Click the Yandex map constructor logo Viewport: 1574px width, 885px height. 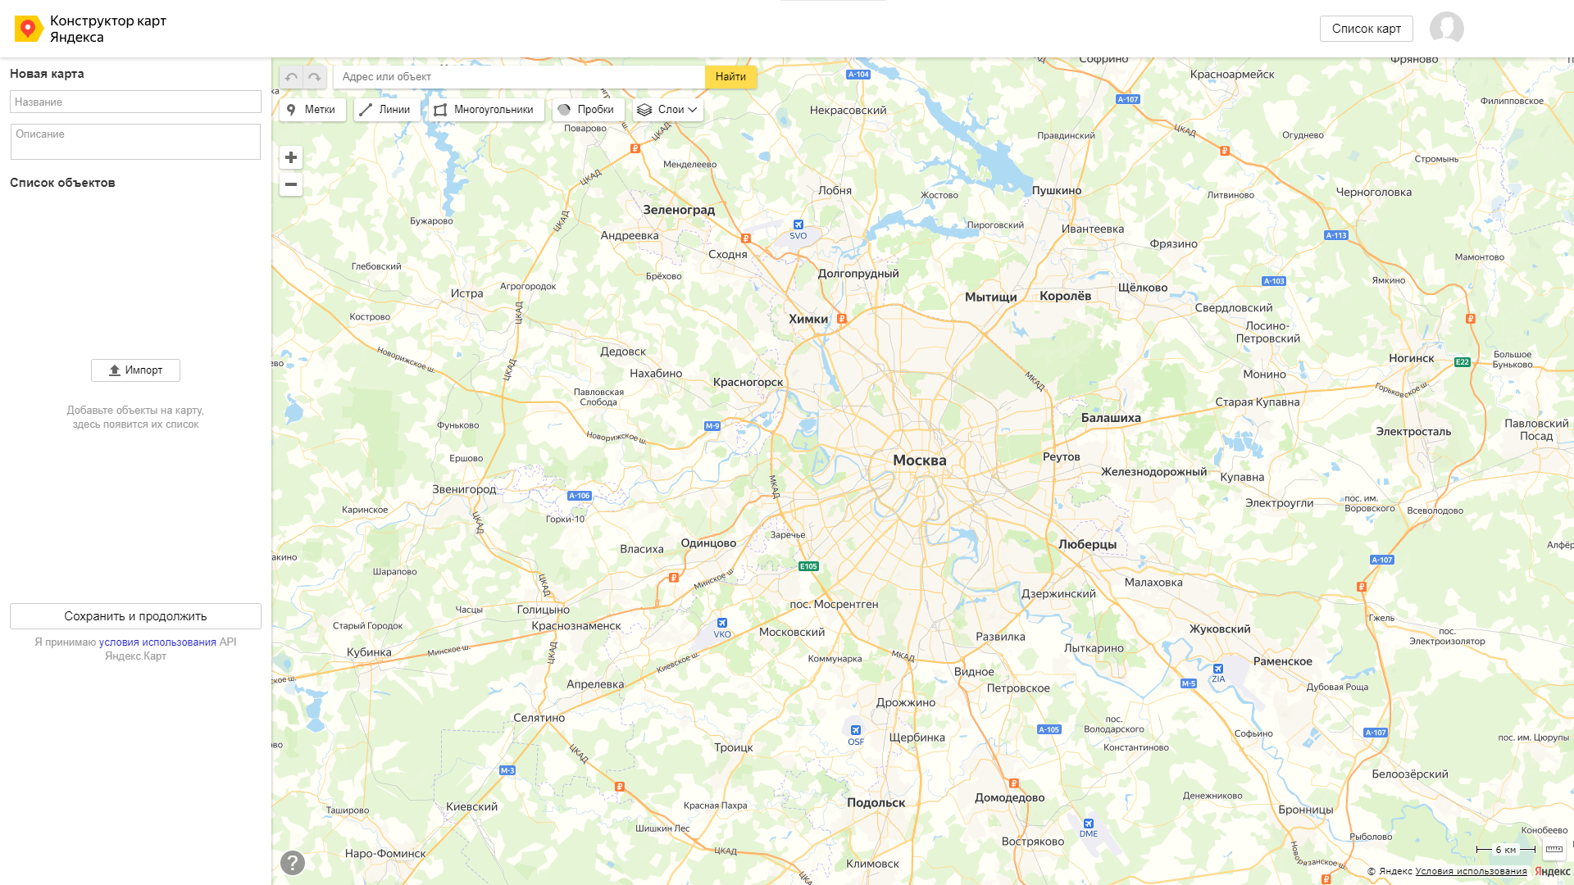(28, 29)
